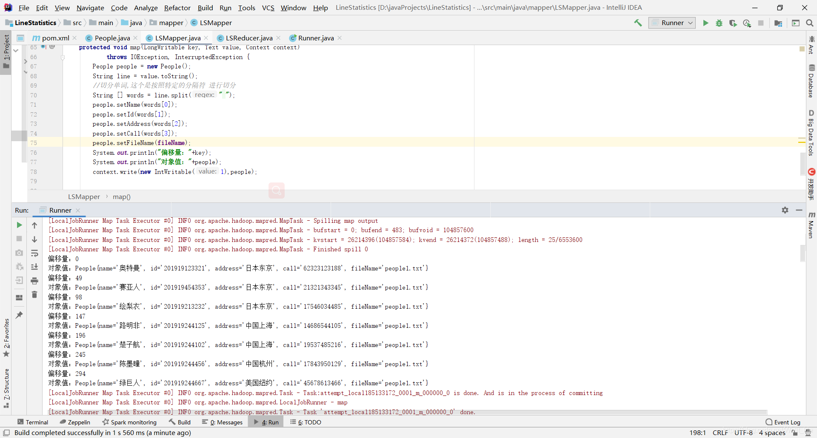Viewport: 817px width, 438px height.
Task: Open the Terminal tool window
Action: (33, 422)
